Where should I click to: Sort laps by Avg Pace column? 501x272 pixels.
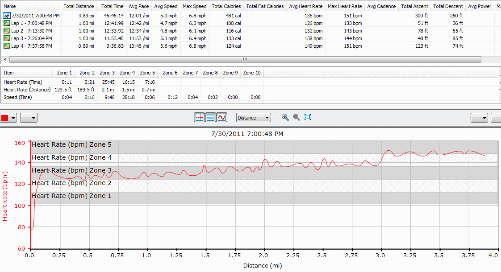click(x=139, y=6)
